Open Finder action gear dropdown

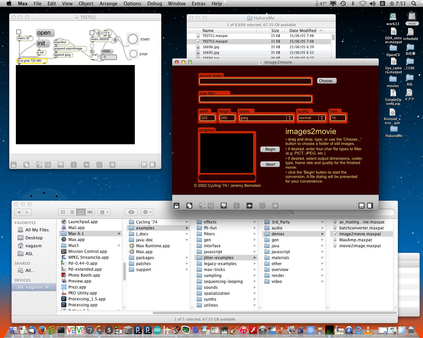point(146,212)
